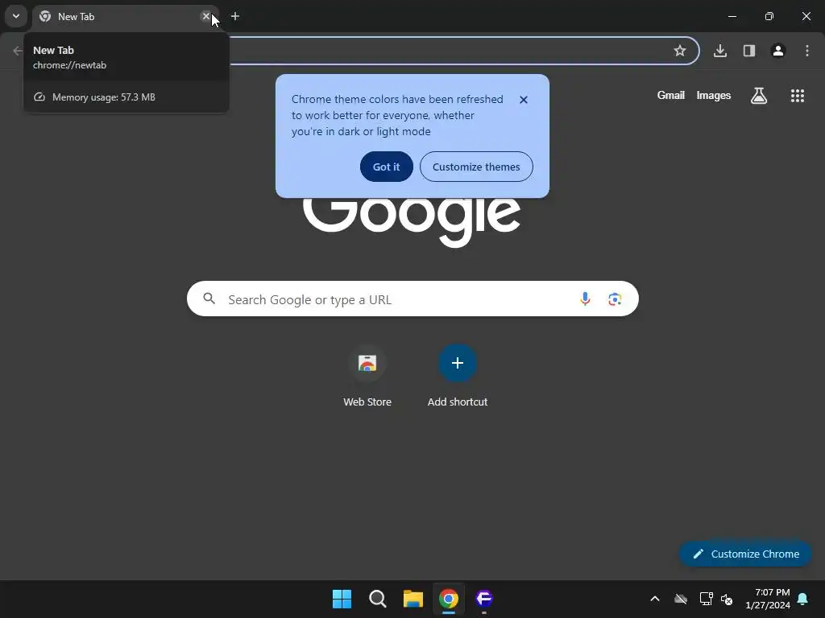Close the New Tab tab

(x=206, y=16)
